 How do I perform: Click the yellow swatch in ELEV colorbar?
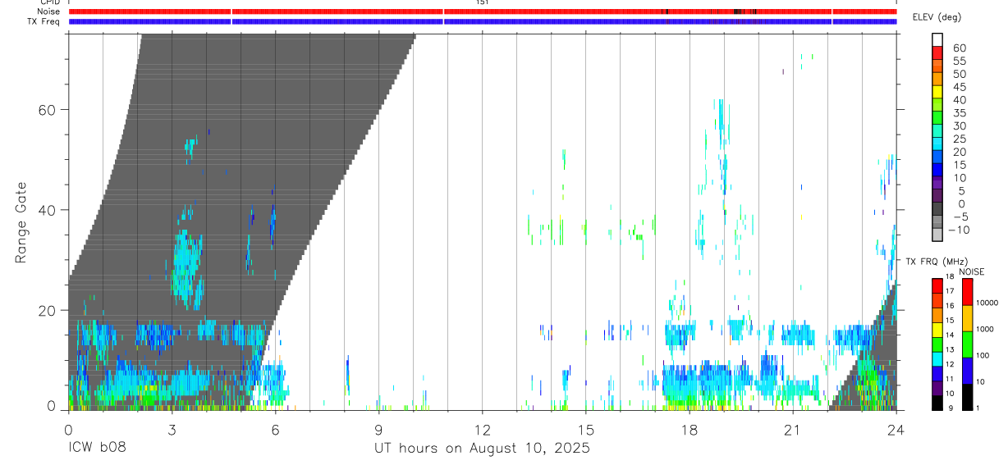[937, 90]
